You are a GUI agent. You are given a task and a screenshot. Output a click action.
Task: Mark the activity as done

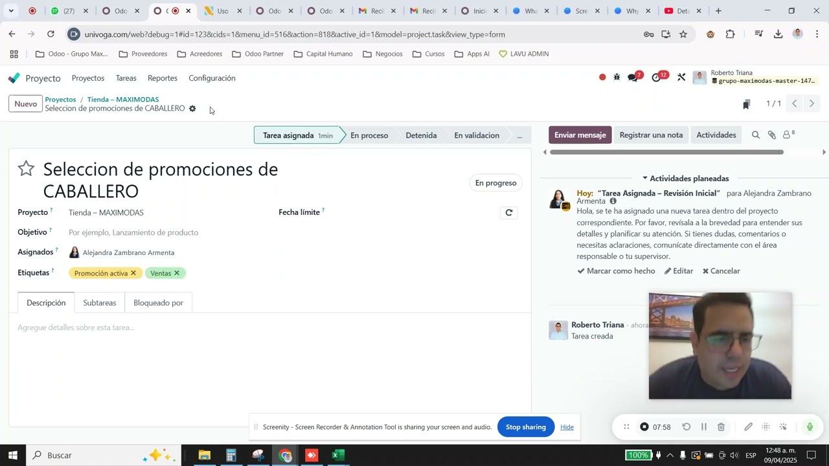(x=617, y=271)
